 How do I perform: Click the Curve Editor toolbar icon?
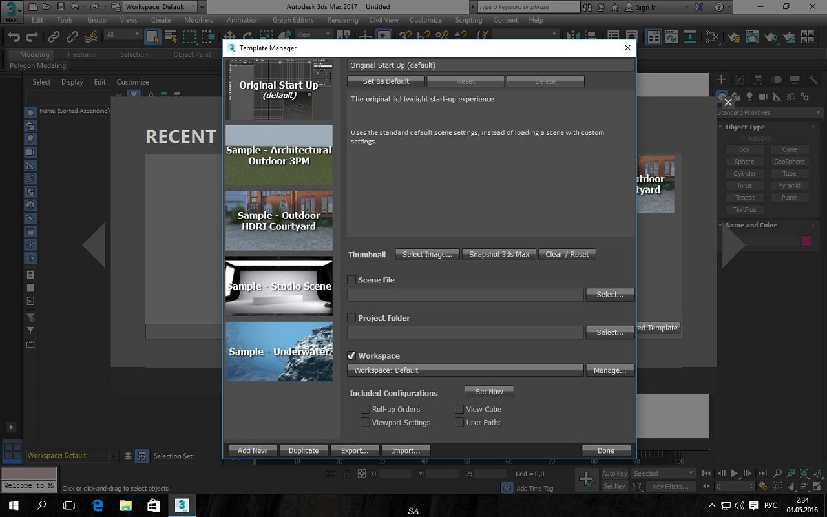pyautogui.click(x=671, y=37)
